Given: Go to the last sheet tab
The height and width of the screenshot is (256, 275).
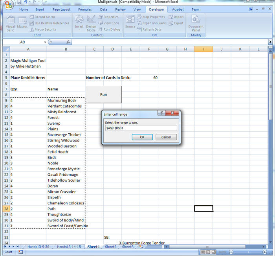Looking at the screenshot, I should 18,247.
